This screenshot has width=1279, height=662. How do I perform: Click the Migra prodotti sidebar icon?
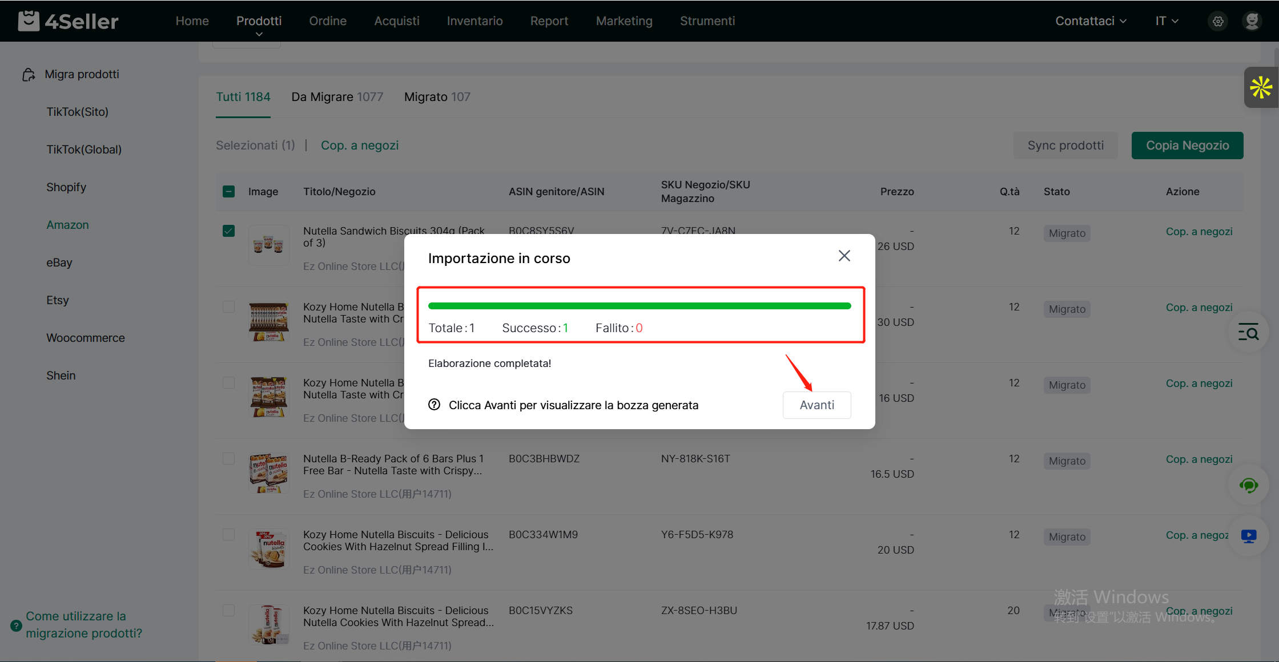(x=29, y=74)
